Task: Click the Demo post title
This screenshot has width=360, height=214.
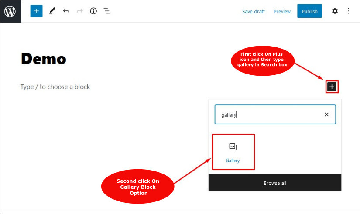Action: click(44, 59)
